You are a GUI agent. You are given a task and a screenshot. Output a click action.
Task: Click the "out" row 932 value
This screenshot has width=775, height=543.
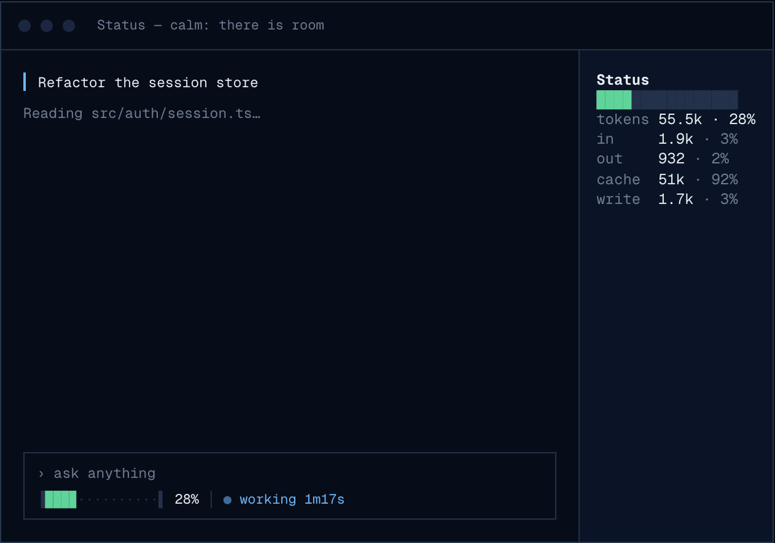point(672,159)
